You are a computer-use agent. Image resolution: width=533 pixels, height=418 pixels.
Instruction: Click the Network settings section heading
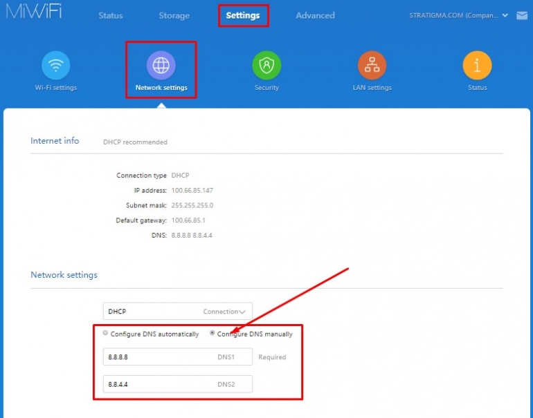(64, 275)
